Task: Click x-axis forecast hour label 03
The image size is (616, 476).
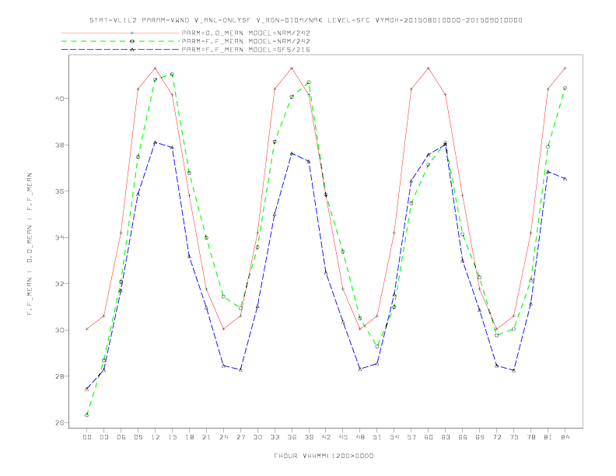Action: (103, 437)
